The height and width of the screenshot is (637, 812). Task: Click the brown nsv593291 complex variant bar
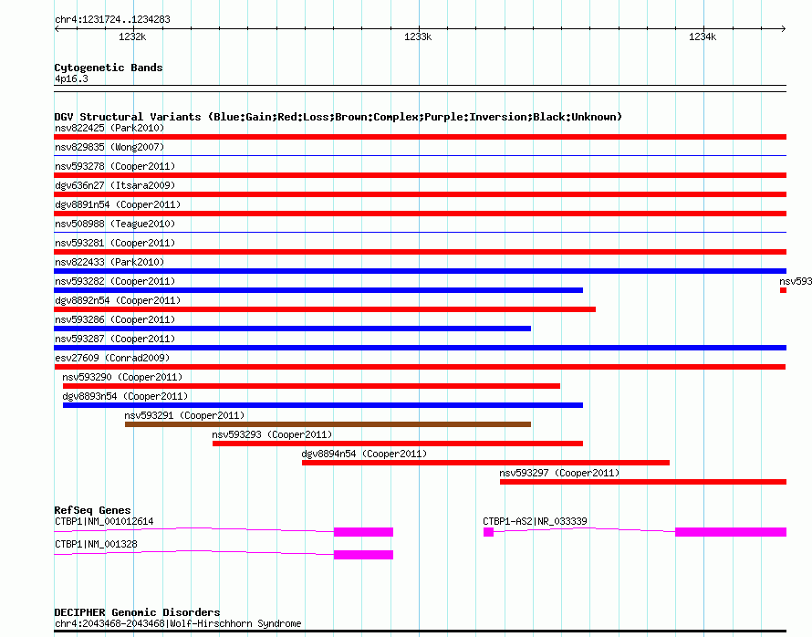click(328, 424)
